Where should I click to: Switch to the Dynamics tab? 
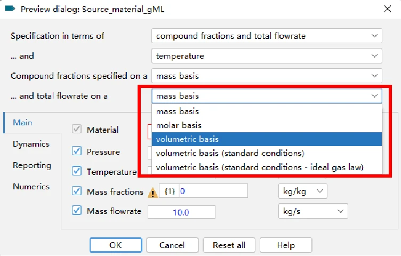pos(31,144)
